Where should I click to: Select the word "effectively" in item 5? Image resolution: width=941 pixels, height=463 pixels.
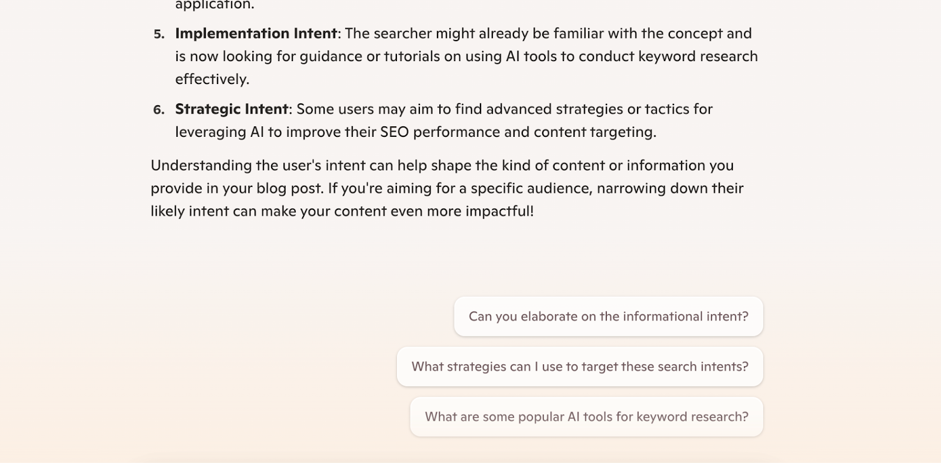pyautogui.click(x=211, y=79)
